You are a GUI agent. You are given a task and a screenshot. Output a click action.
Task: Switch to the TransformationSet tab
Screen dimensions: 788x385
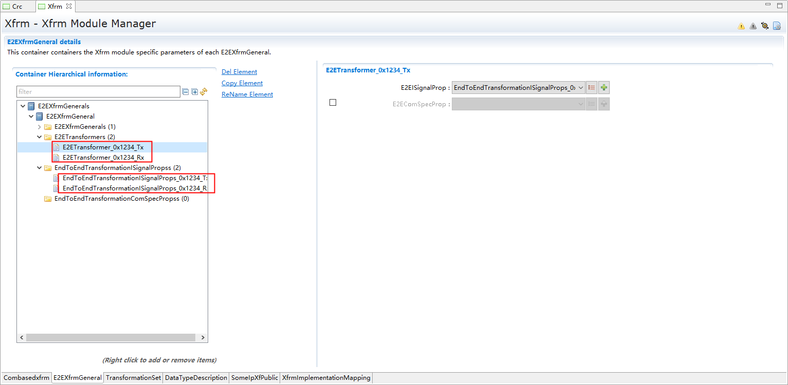click(133, 378)
